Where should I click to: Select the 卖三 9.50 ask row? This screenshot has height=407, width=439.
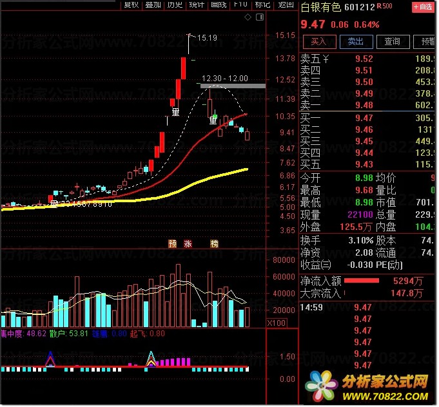(367, 82)
